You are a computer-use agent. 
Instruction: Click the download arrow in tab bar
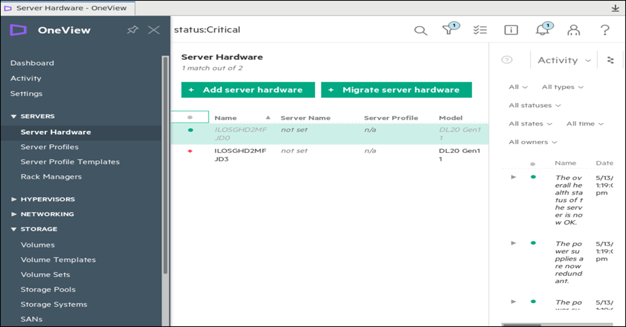[615, 8]
